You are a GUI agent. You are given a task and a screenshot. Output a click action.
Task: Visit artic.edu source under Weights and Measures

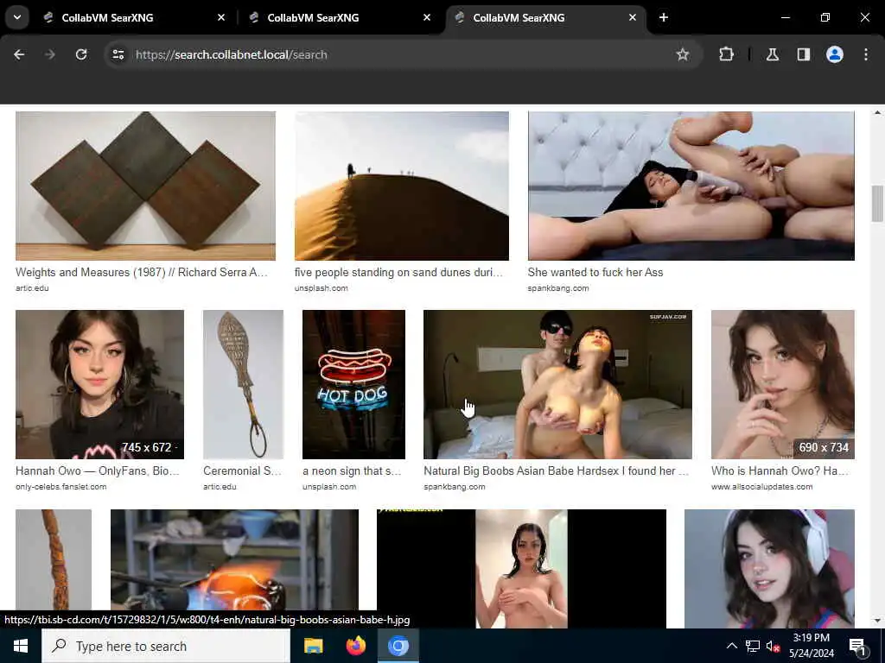coord(32,288)
